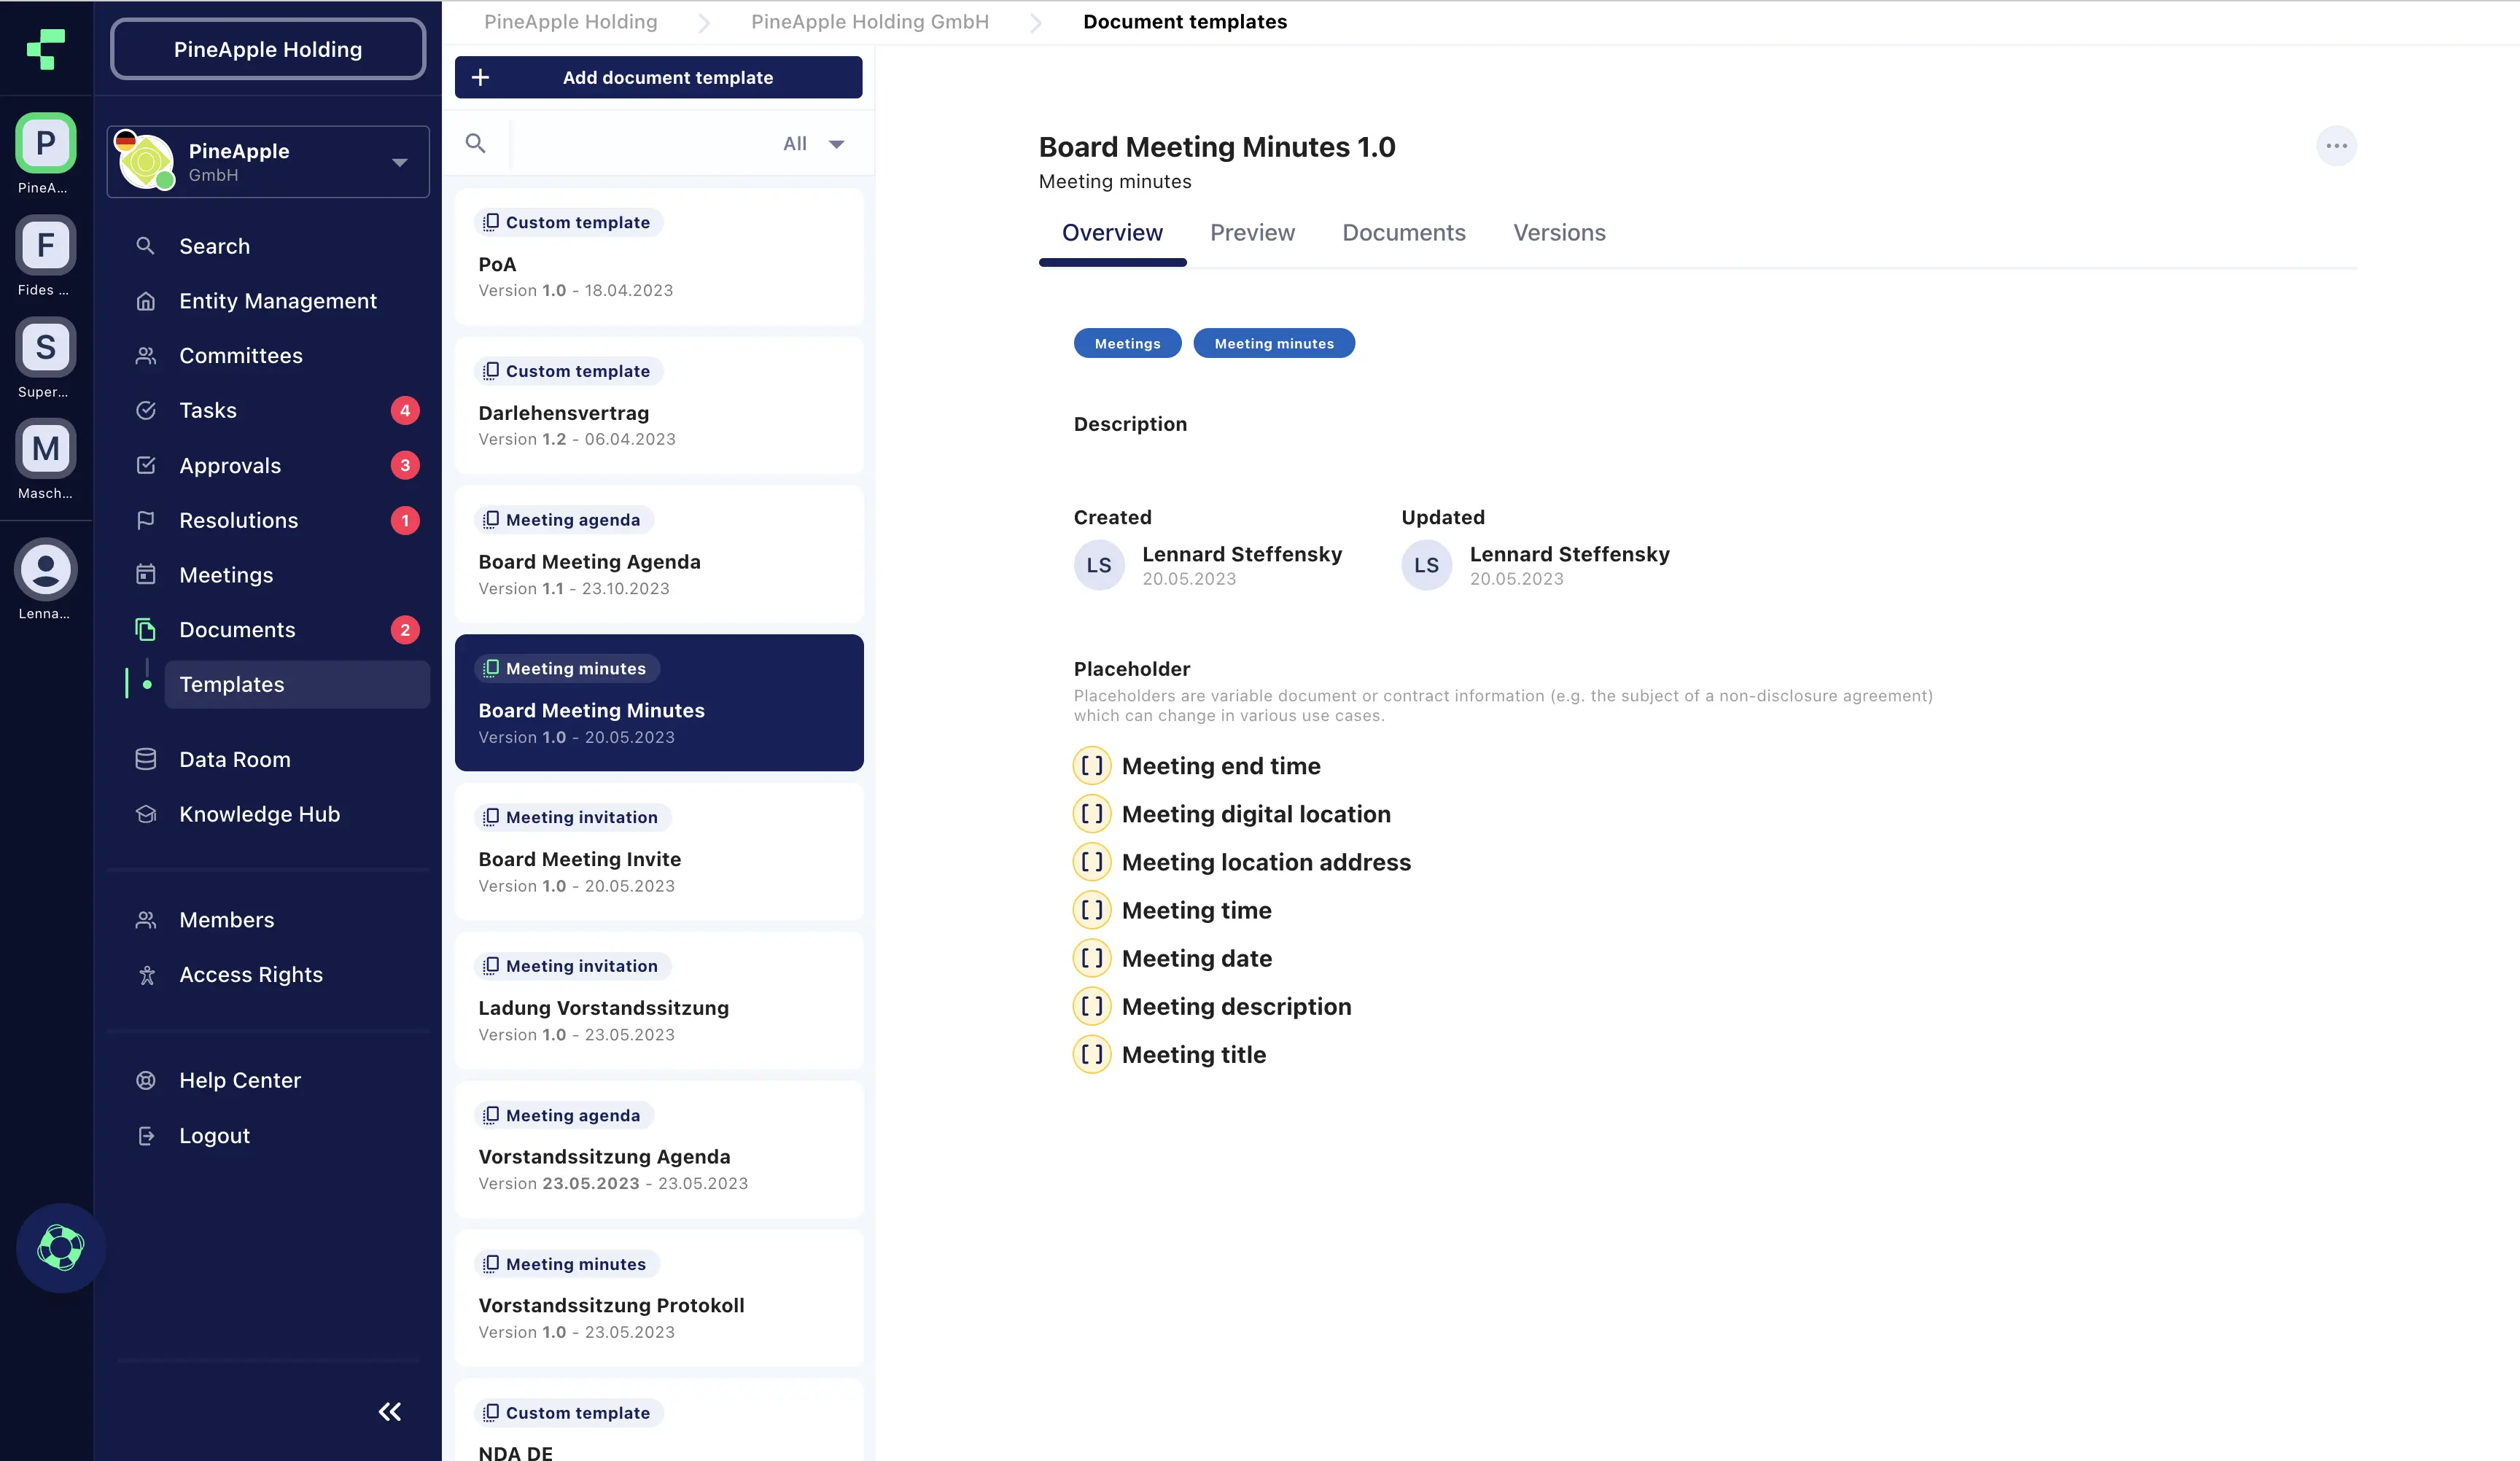
Task: Open the Versions tab
Action: click(x=1558, y=233)
